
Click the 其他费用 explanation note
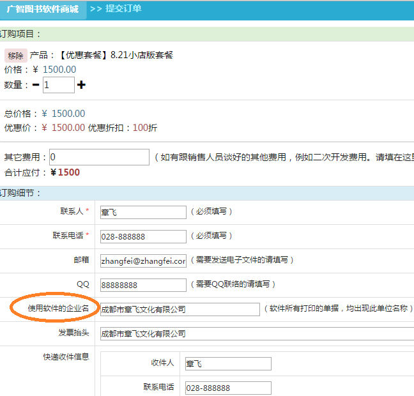tap(284, 157)
